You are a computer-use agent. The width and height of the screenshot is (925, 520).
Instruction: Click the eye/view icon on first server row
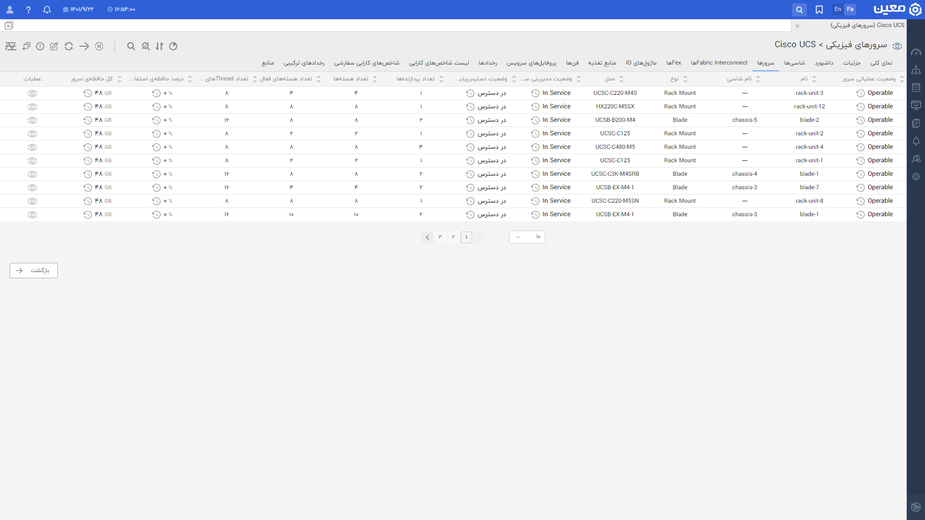tap(32, 93)
